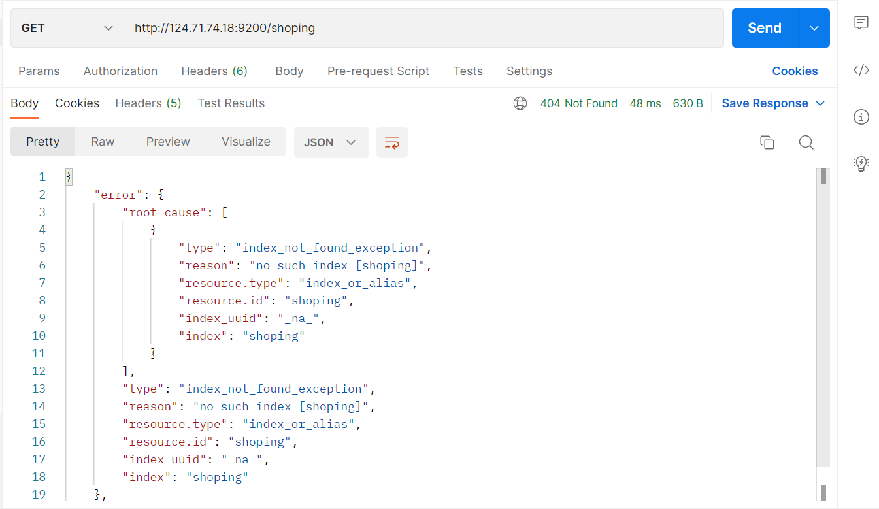The width and height of the screenshot is (879, 509).
Task: Open the request Settings tab
Action: [529, 71]
